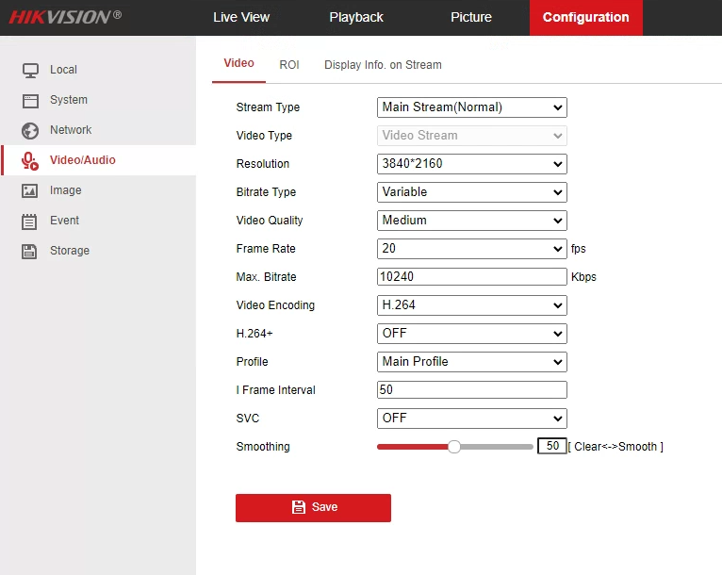Open the H.264+ OFF dropdown
The width and height of the screenshot is (722, 575).
click(471, 334)
